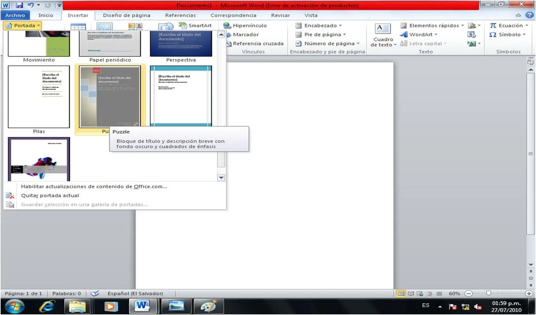The image size is (536, 315).
Task: Click the 60% zoom level button
Action: coord(454,294)
